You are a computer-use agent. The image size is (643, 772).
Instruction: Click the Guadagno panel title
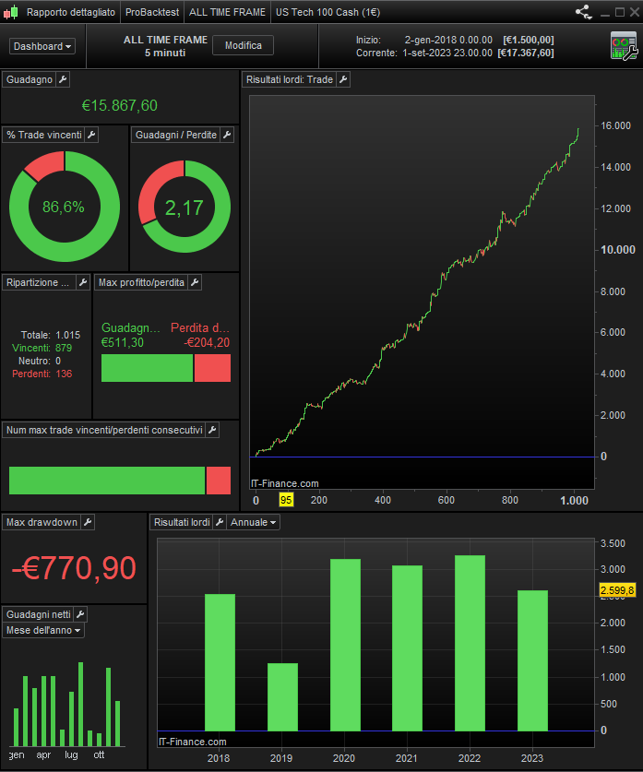pyautogui.click(x=30, y=79)
